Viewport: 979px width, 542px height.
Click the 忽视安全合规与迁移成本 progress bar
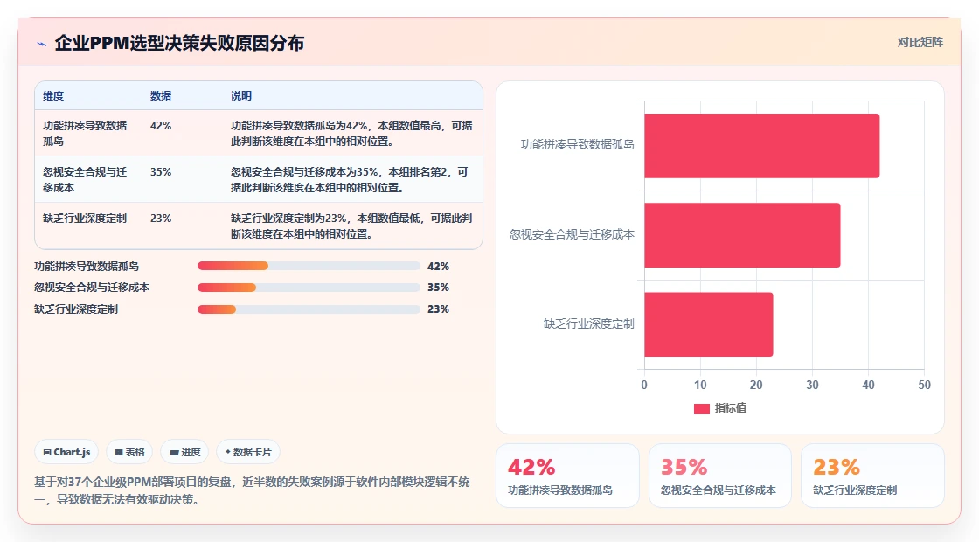click(x=309, y=288)
